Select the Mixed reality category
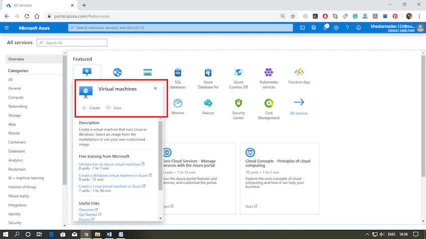This screenshot has height=239, width=426. [x=19, y=196]
